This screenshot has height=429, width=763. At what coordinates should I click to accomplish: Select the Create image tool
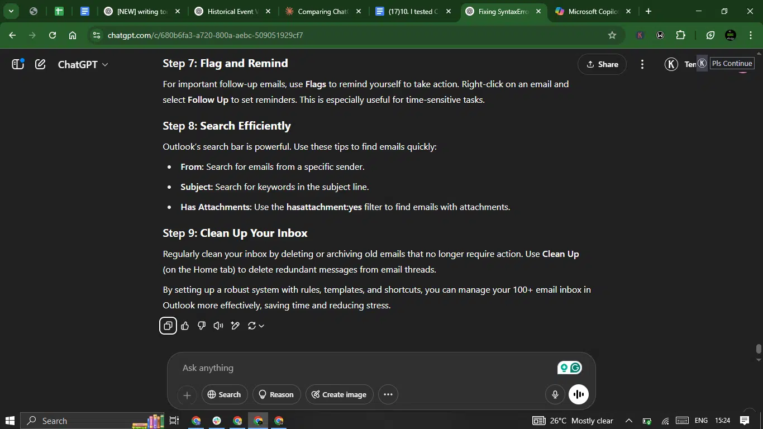339,394
